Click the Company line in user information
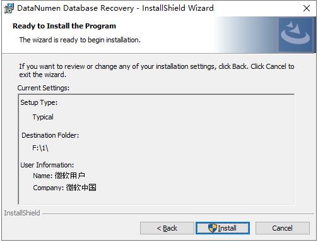Screen dimensions: 318x242 (64, 188)
